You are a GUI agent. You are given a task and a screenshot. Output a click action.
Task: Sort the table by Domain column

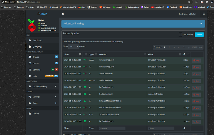(145, 54)
